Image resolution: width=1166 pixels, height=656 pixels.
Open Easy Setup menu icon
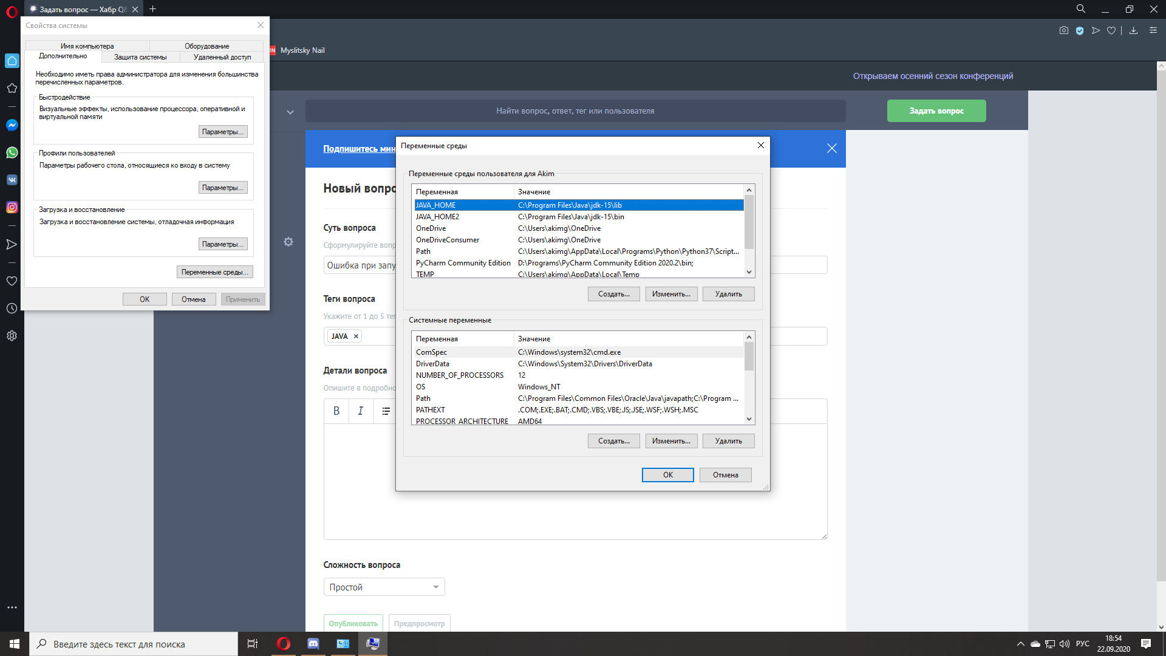[1153, 30]
